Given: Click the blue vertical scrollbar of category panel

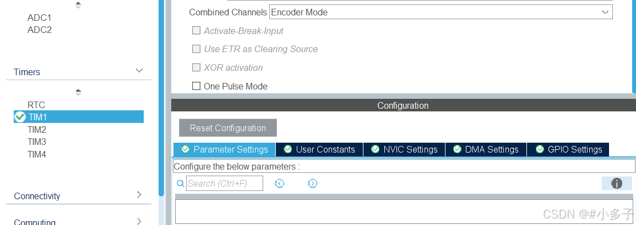Looking at the screenshot, I should click(x=161, y=97).
